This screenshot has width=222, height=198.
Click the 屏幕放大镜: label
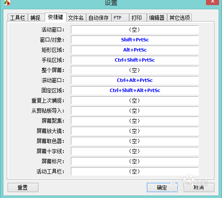[x=50, y=131]
